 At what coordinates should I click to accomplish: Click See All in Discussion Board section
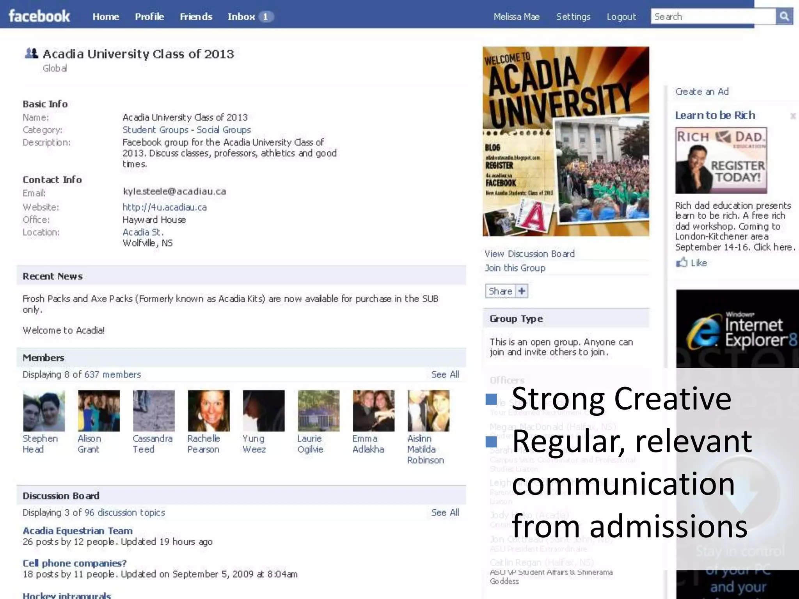click(x=445, y=512)
